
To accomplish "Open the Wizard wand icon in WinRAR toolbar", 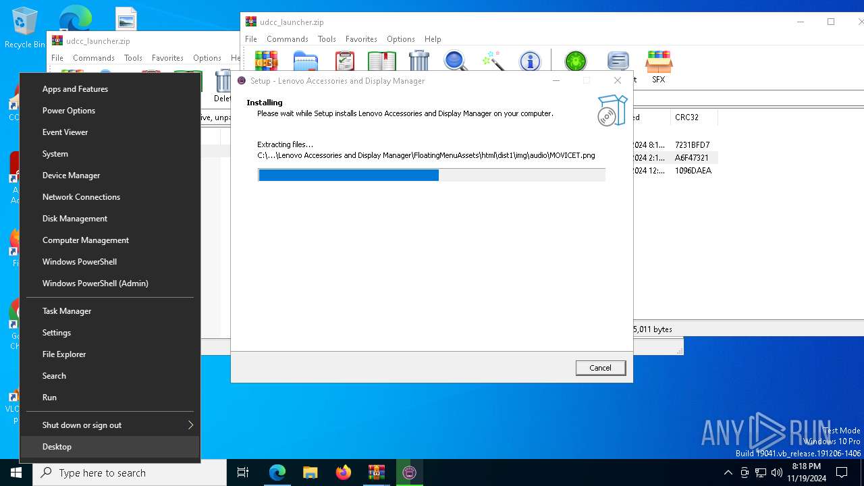I will pos(493,61).
